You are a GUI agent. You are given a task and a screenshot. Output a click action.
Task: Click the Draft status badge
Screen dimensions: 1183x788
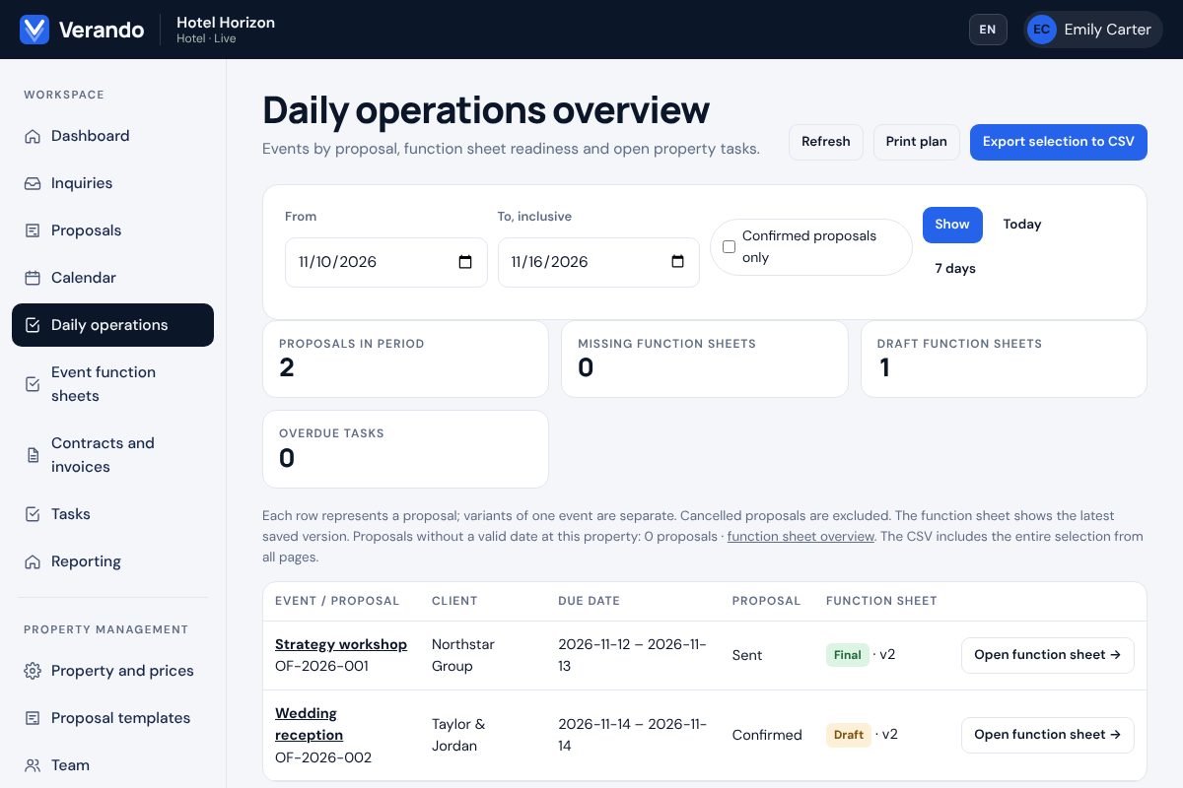coord(849,735)
